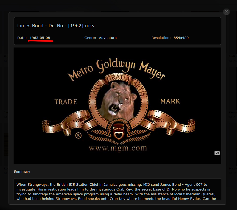237x210 pixels.
Task: Select the file title James Bond - Dr. No
Action: (x=56, y=26)
